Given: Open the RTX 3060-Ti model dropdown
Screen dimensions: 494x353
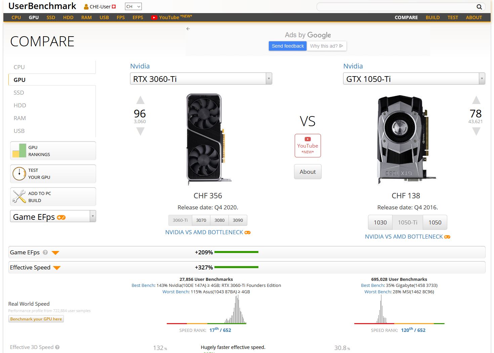Looking at the screenshot, I should pyautogui.click(x=269, y=79).
